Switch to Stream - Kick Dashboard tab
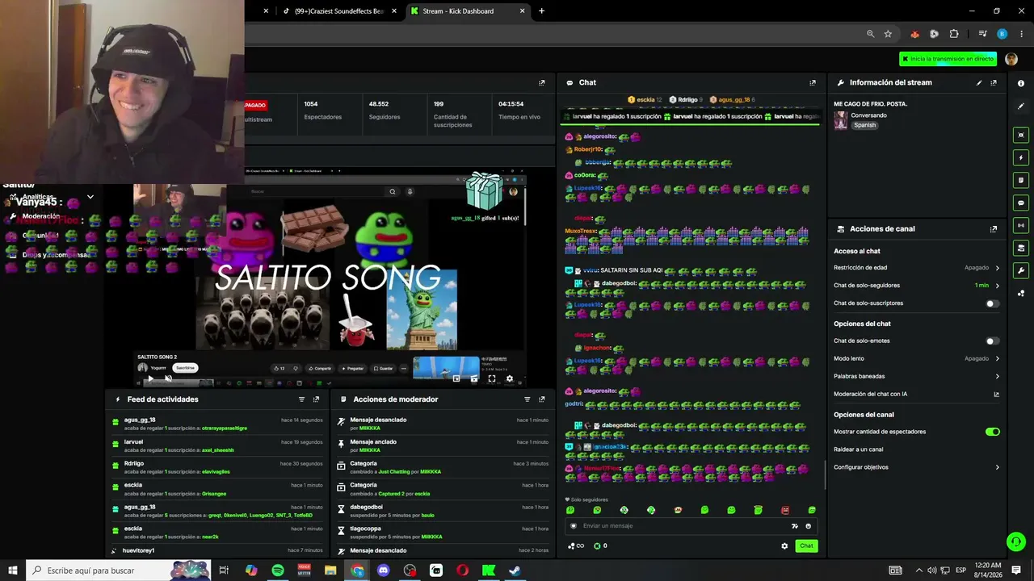 [x=468, y=11]
